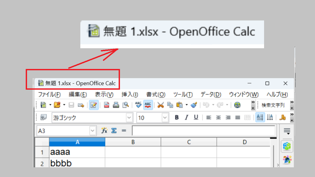Screen dimensions: 315x177
Task: Toggle Align Right
Action: click(x=228, y=117)
